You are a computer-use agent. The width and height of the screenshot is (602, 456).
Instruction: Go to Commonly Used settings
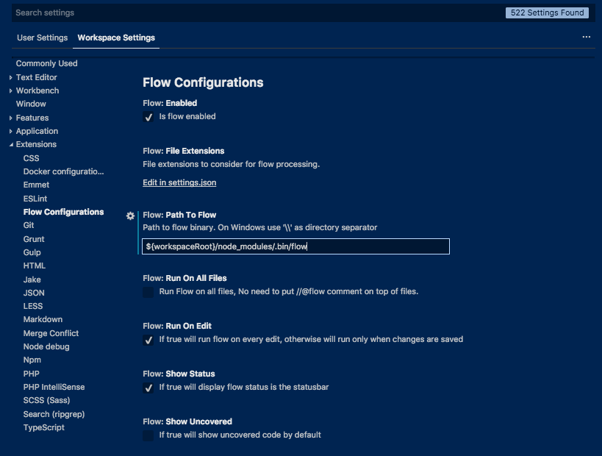46,63
